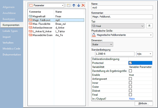Enable Darstellung als Ergebnisgröße checkbox
The width and height of the screenshot is (158, 108).
pyautogui.click(x=130, y=71)
